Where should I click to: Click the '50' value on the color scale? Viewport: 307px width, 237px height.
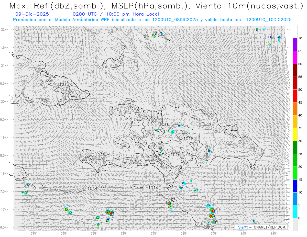[x=300, y=90]
